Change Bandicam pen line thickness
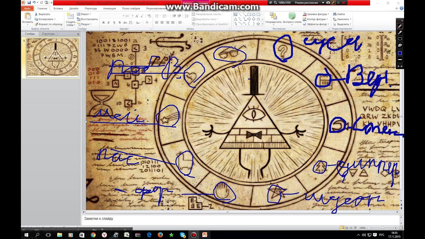This screenshot has width=425, height=239. [400, 59]
